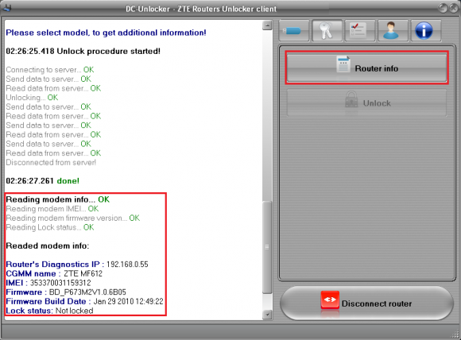Open the user account tab

tap(393, 30)
